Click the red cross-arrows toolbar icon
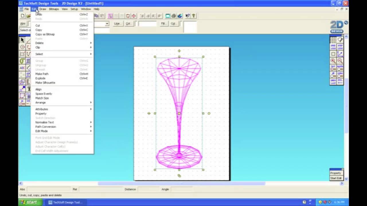This screenshot has height=206, width=367. [134, 16]
